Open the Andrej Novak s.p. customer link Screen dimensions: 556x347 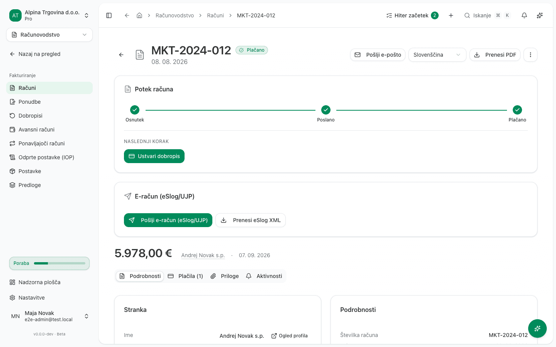(203, 255)
